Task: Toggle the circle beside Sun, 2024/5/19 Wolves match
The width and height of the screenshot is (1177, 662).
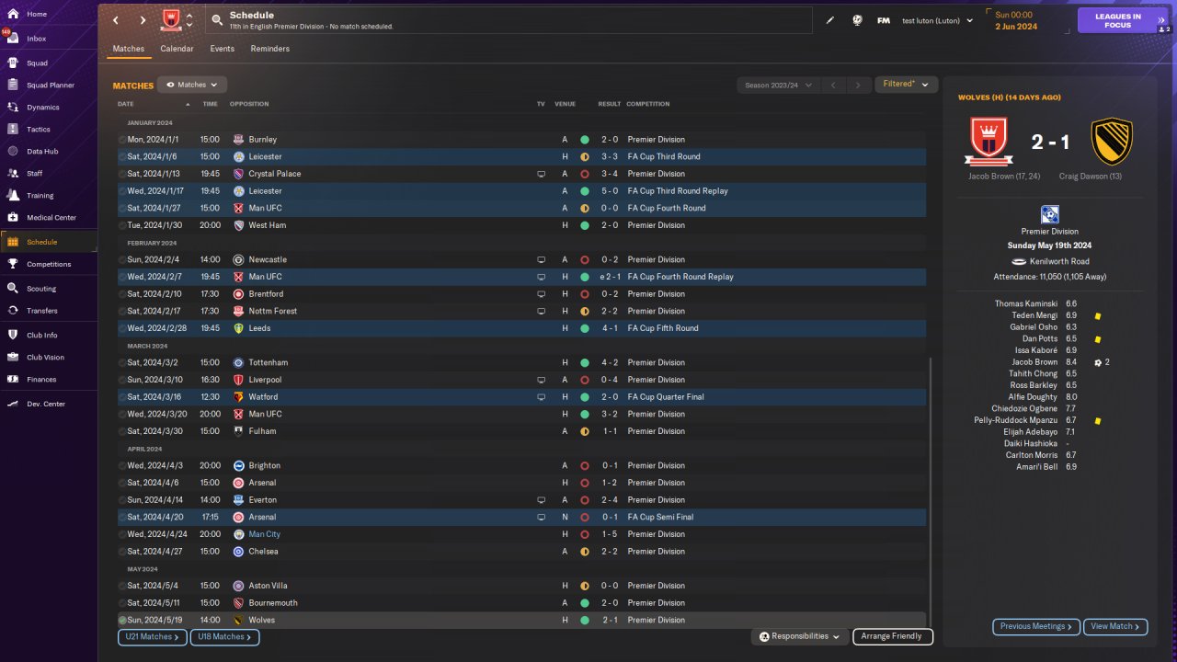Action: pyautogui.click(x=122, y=621)
